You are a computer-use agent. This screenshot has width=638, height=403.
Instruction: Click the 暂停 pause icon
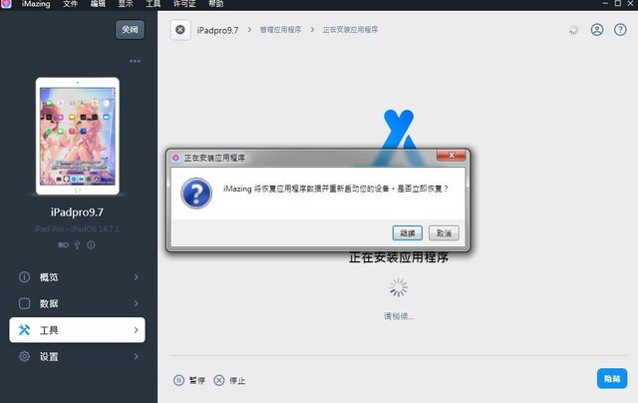pos(179,380)
